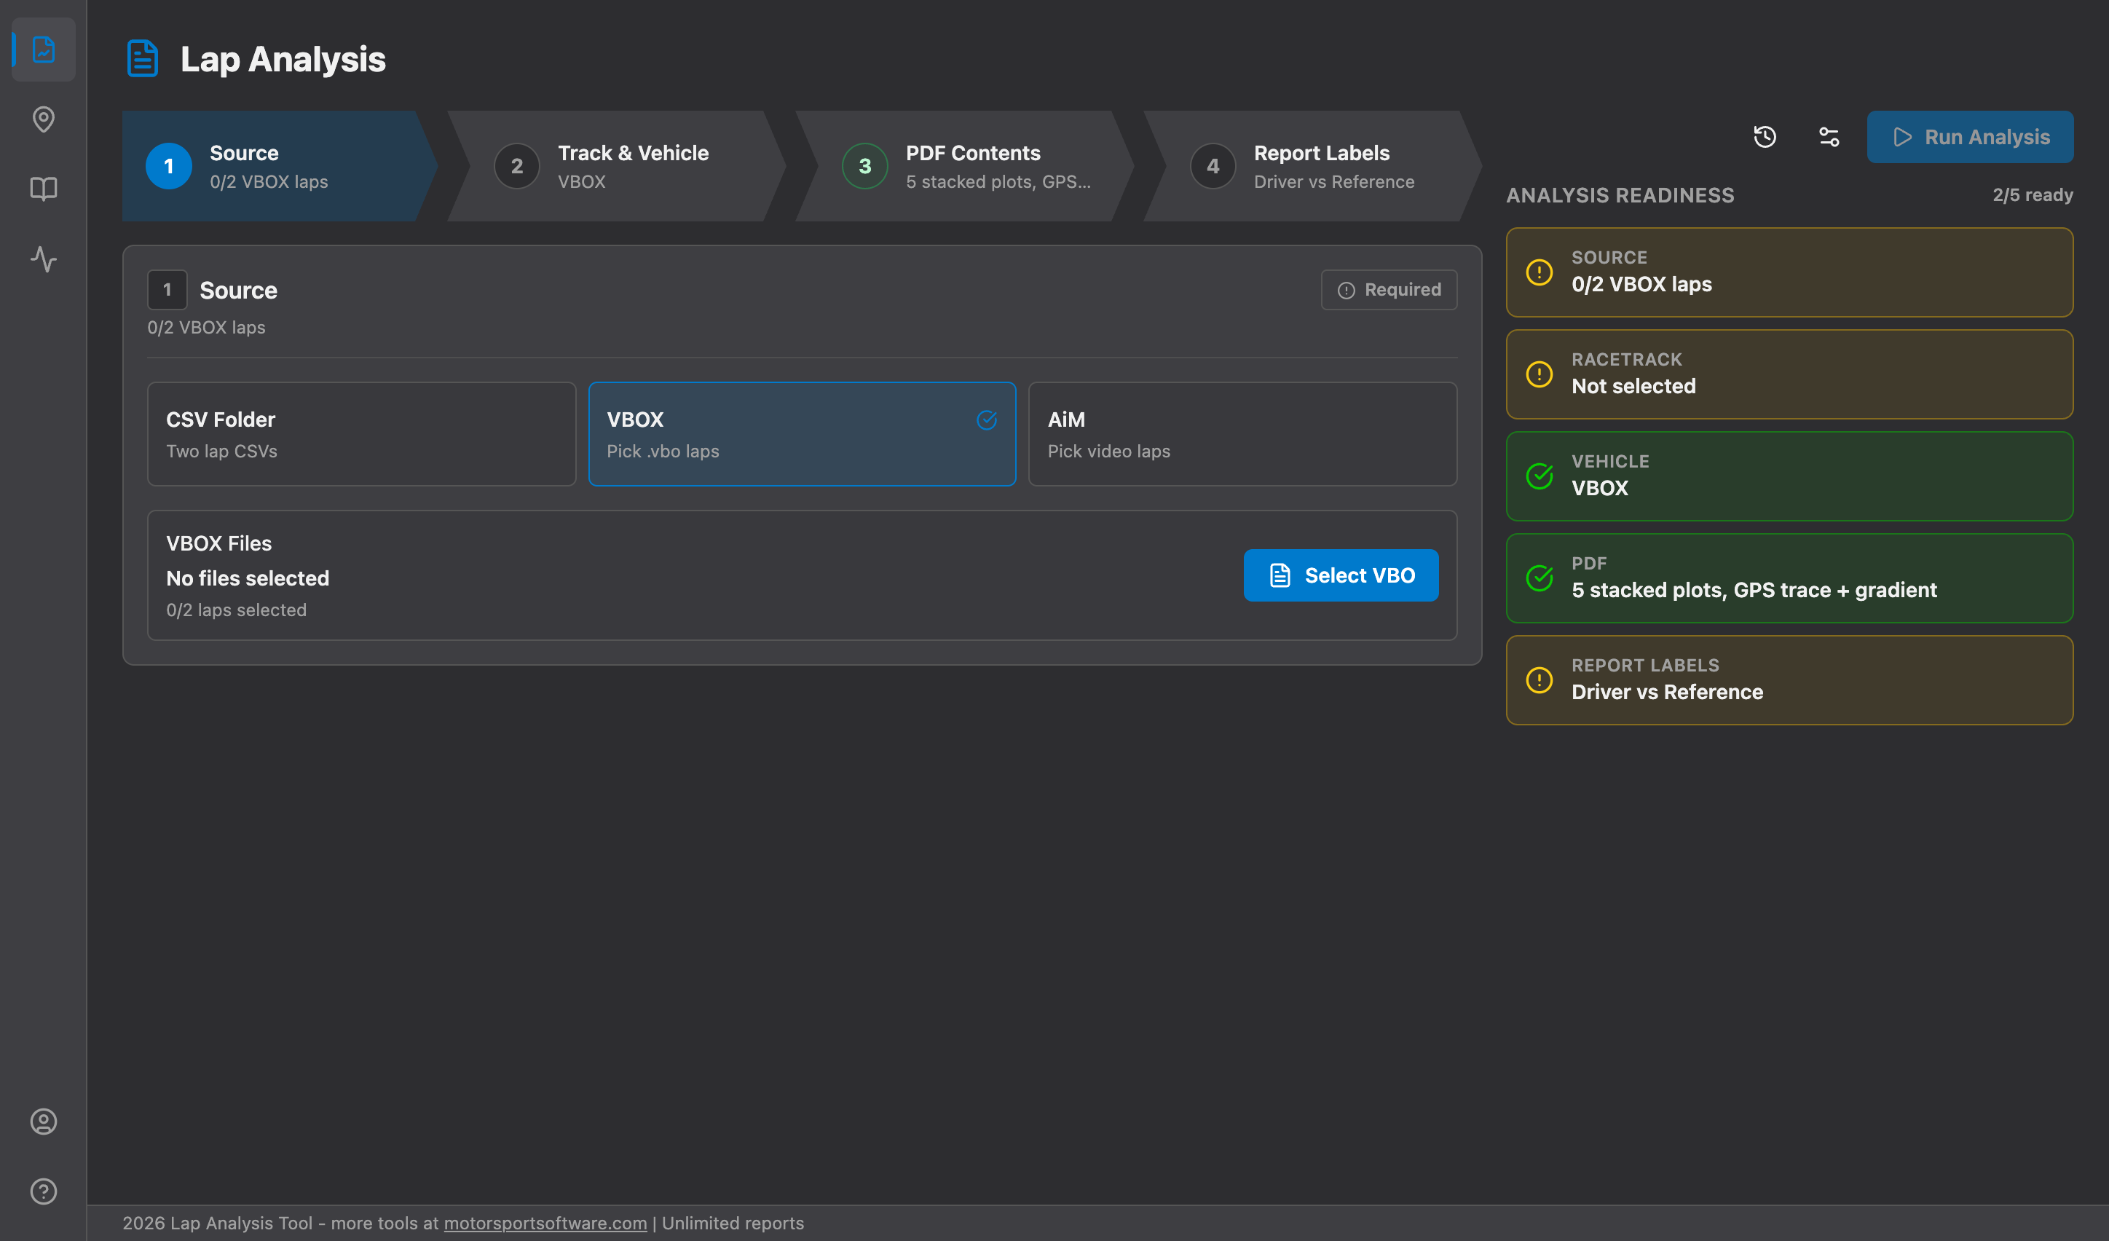Click the Lap Analysis header document icon
Image resolution: width=2109 pixels, height=1241 pixels.
pos(142,58)
